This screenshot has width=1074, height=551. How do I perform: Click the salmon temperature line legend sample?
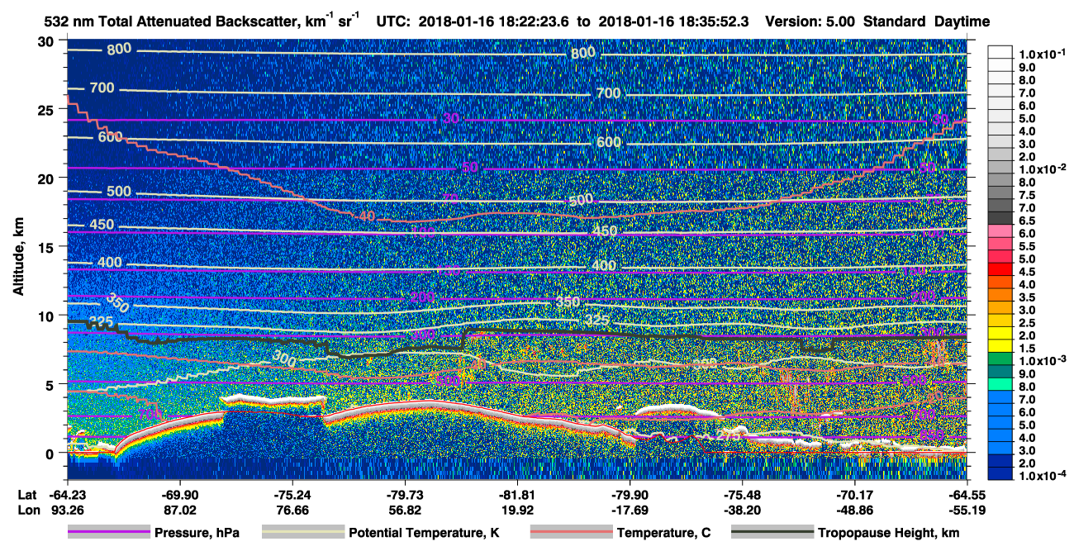pos(571,532)
